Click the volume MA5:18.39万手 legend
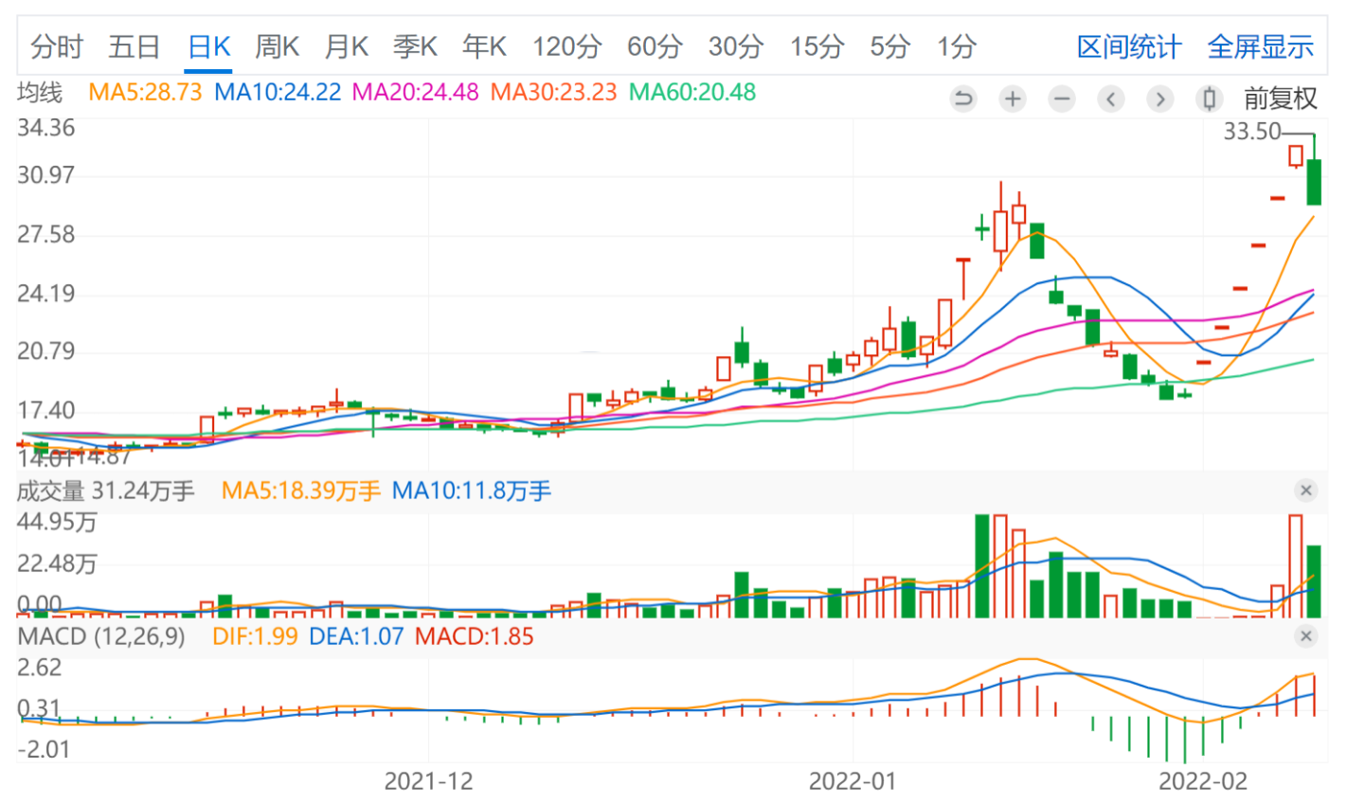The height and width of the screenshot is (805, 1364). click(x=301, y=491)
